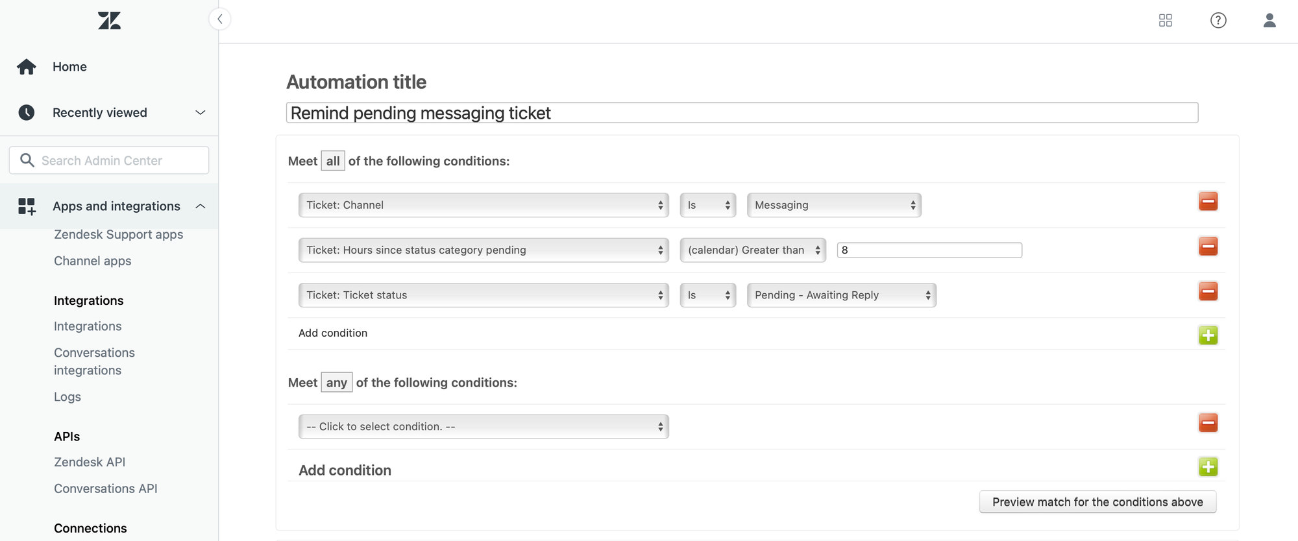Open the Pending - Awaiting Reply dropdown
This screenshot has width=1298, height=541.
[x=841, y=295]
